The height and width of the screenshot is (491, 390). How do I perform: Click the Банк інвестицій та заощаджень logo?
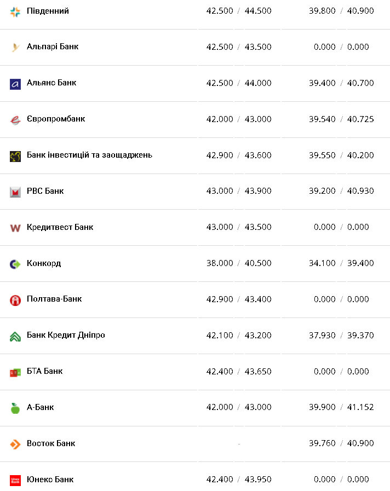[15, 156]
